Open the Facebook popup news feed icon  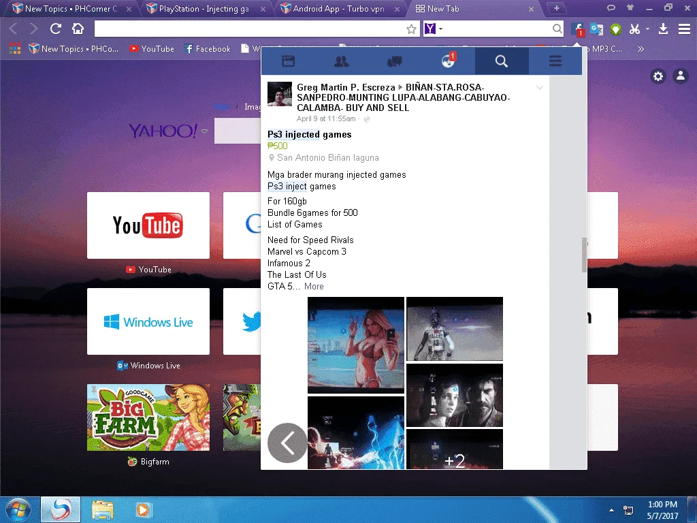point(288,61)
